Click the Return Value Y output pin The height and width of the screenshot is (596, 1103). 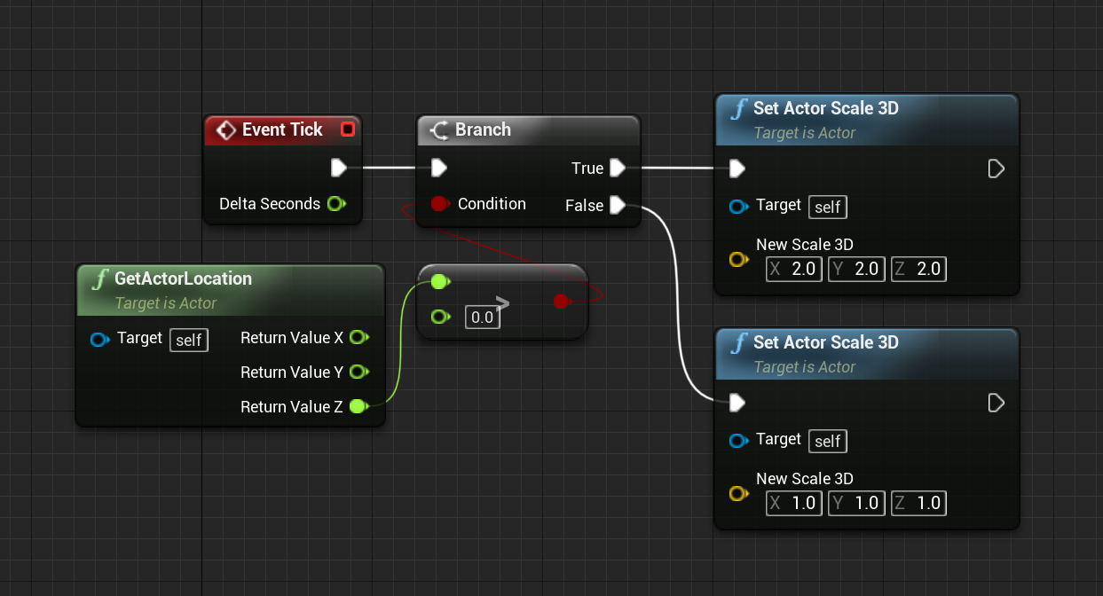click(x=358, y=372)
